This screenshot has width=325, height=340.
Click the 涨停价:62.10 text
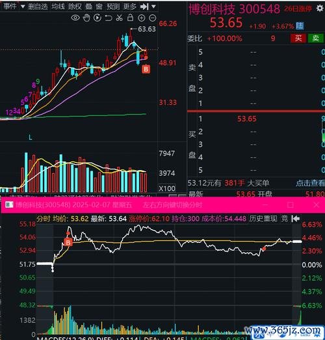149,219
